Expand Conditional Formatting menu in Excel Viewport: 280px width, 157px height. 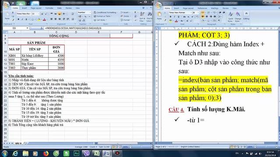click(105, 13)
